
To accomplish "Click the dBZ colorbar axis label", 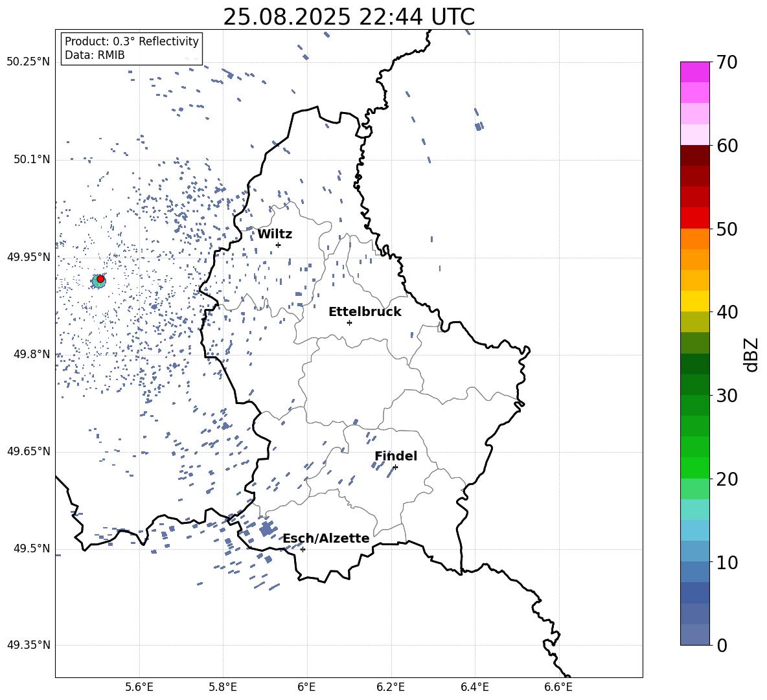I will tap(752, 354).
